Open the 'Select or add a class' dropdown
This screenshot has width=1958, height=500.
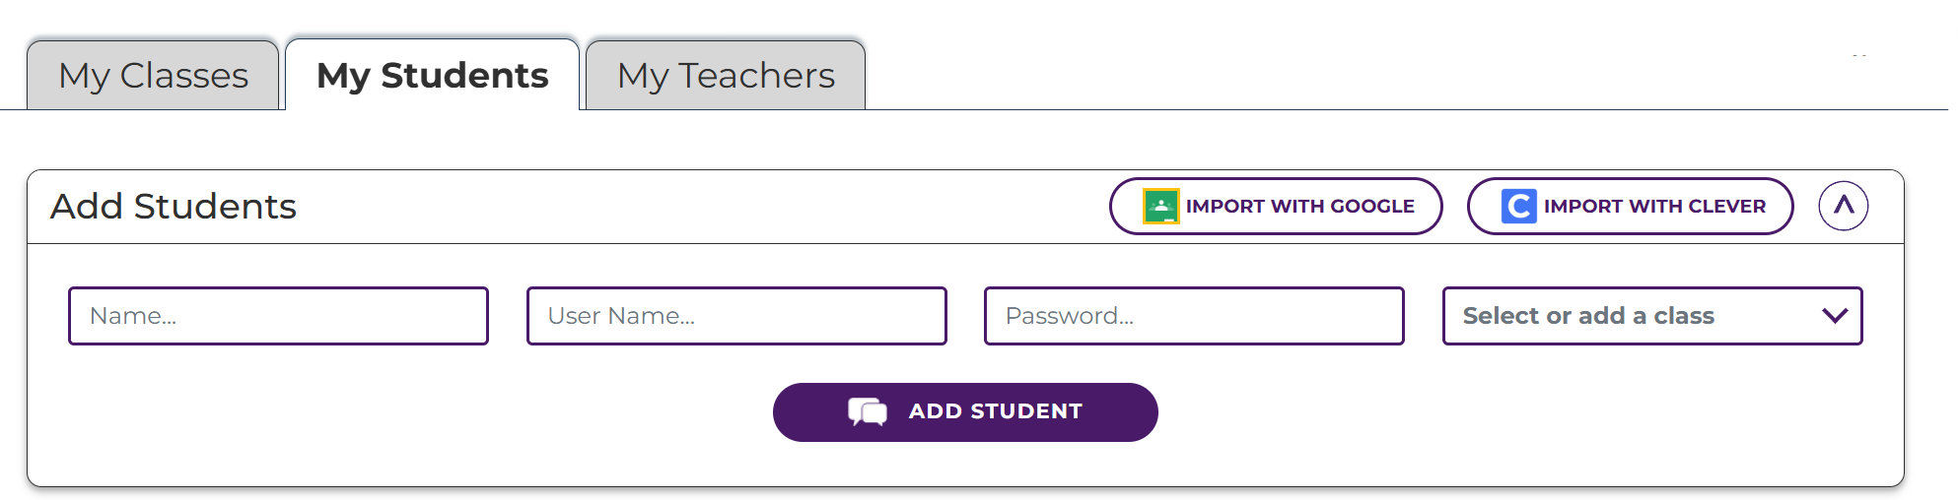pos(1651,316)
